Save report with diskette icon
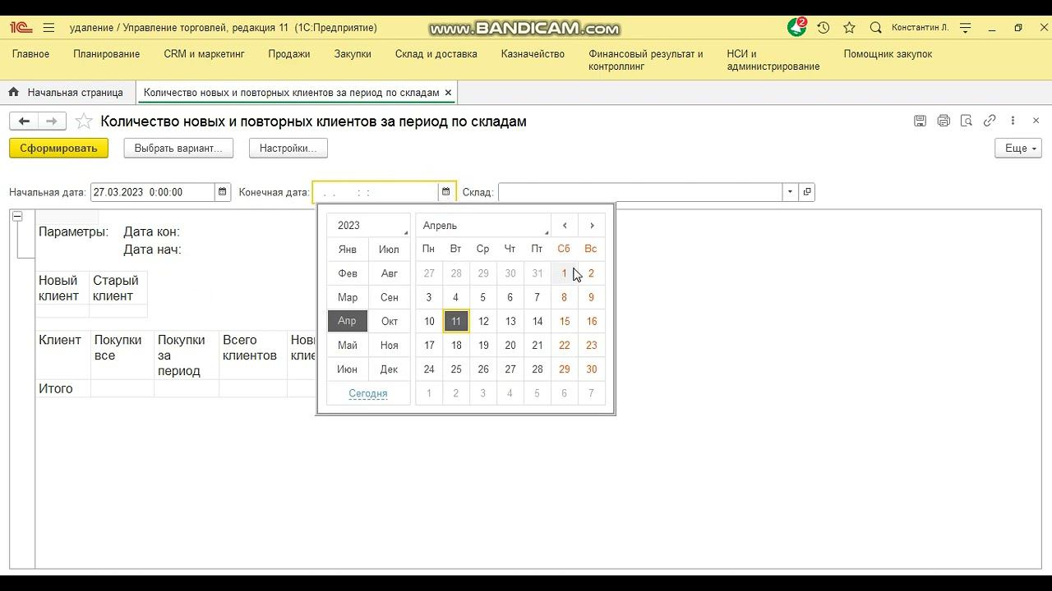 pyautogui.click(x=920, y=121)
